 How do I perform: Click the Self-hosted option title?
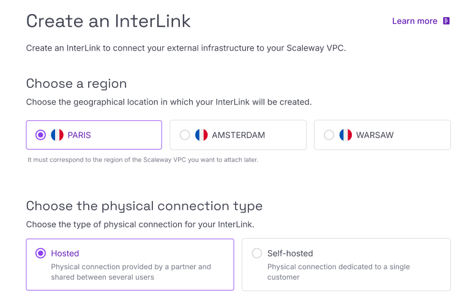point(290,253)
